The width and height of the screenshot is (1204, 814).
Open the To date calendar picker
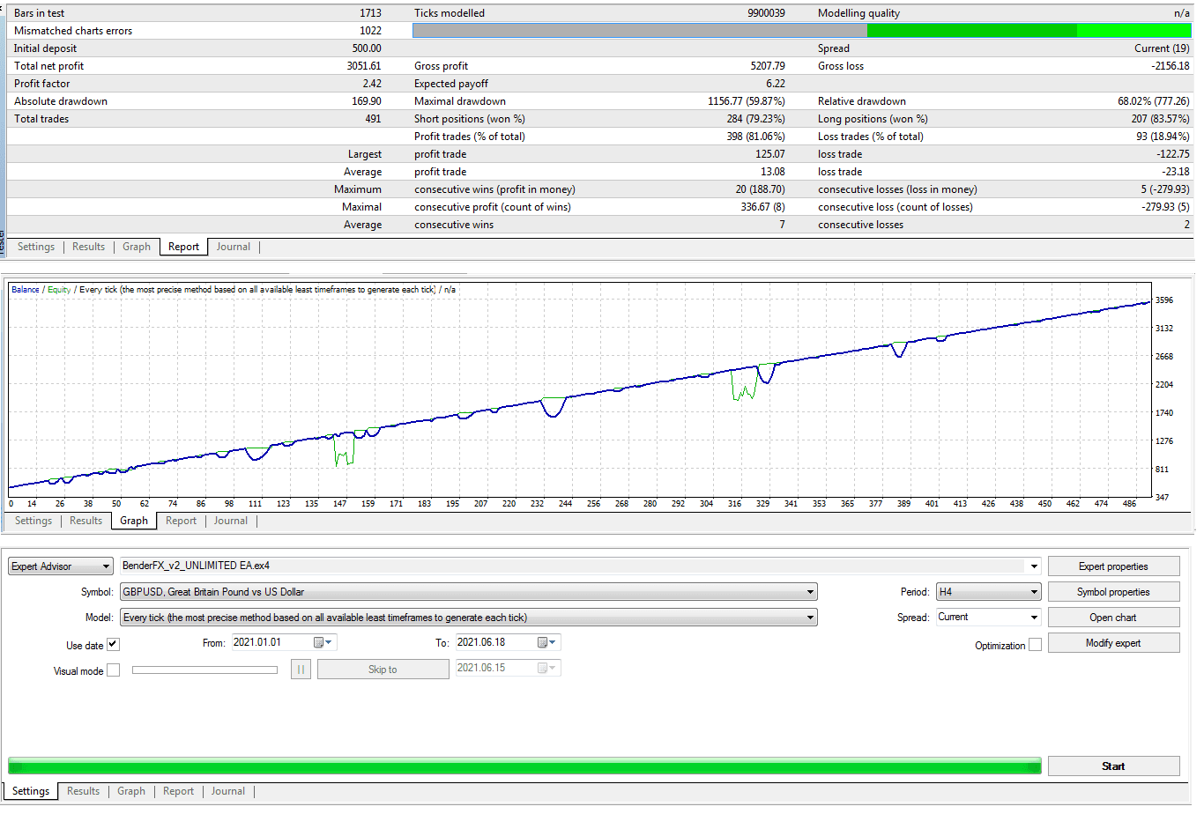pos(547,643)
